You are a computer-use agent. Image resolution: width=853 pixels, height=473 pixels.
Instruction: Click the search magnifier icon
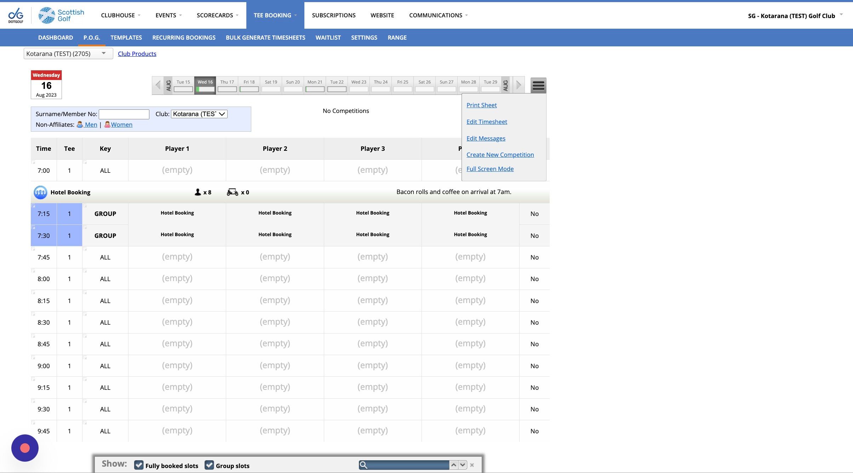pos(363,465)
